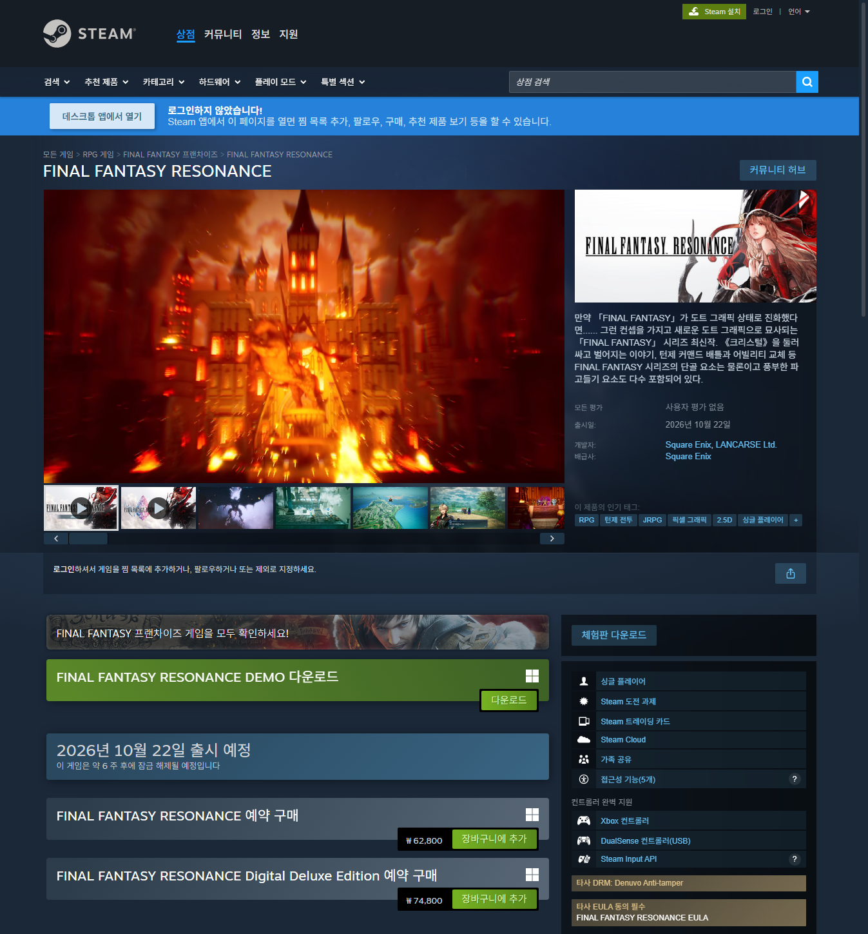
Task: Open help for 접근성 기능 question mark
Action: click(x=795, y=779)
